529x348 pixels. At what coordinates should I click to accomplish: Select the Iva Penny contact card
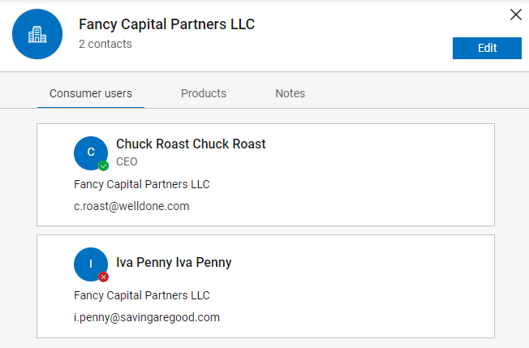[265, 286]
